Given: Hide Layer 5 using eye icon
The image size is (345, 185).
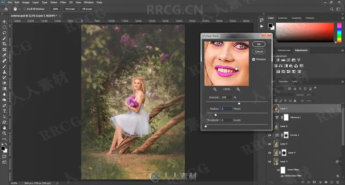Looking at the screenshot, I should click(x=270, y=144).
